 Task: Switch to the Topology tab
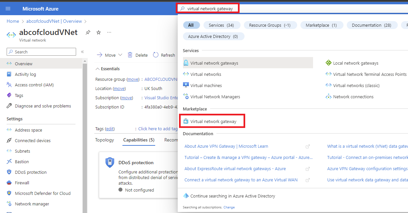tap(105, 140)
